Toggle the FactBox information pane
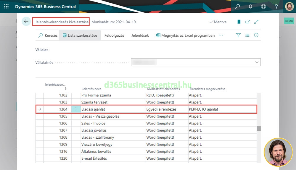This screenshot has height=170, width=296. click(x=256, y=35)
